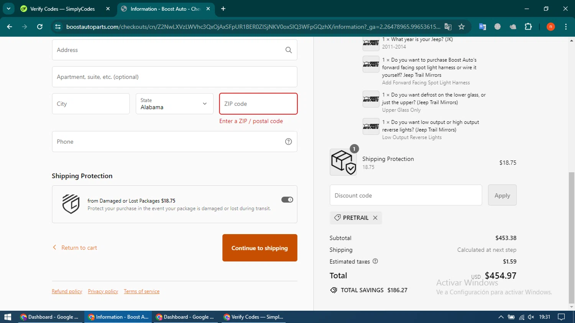Click the Address input field
Image resolution: width=575 pixels, height=323 pixels.
(x=174, y=50)
